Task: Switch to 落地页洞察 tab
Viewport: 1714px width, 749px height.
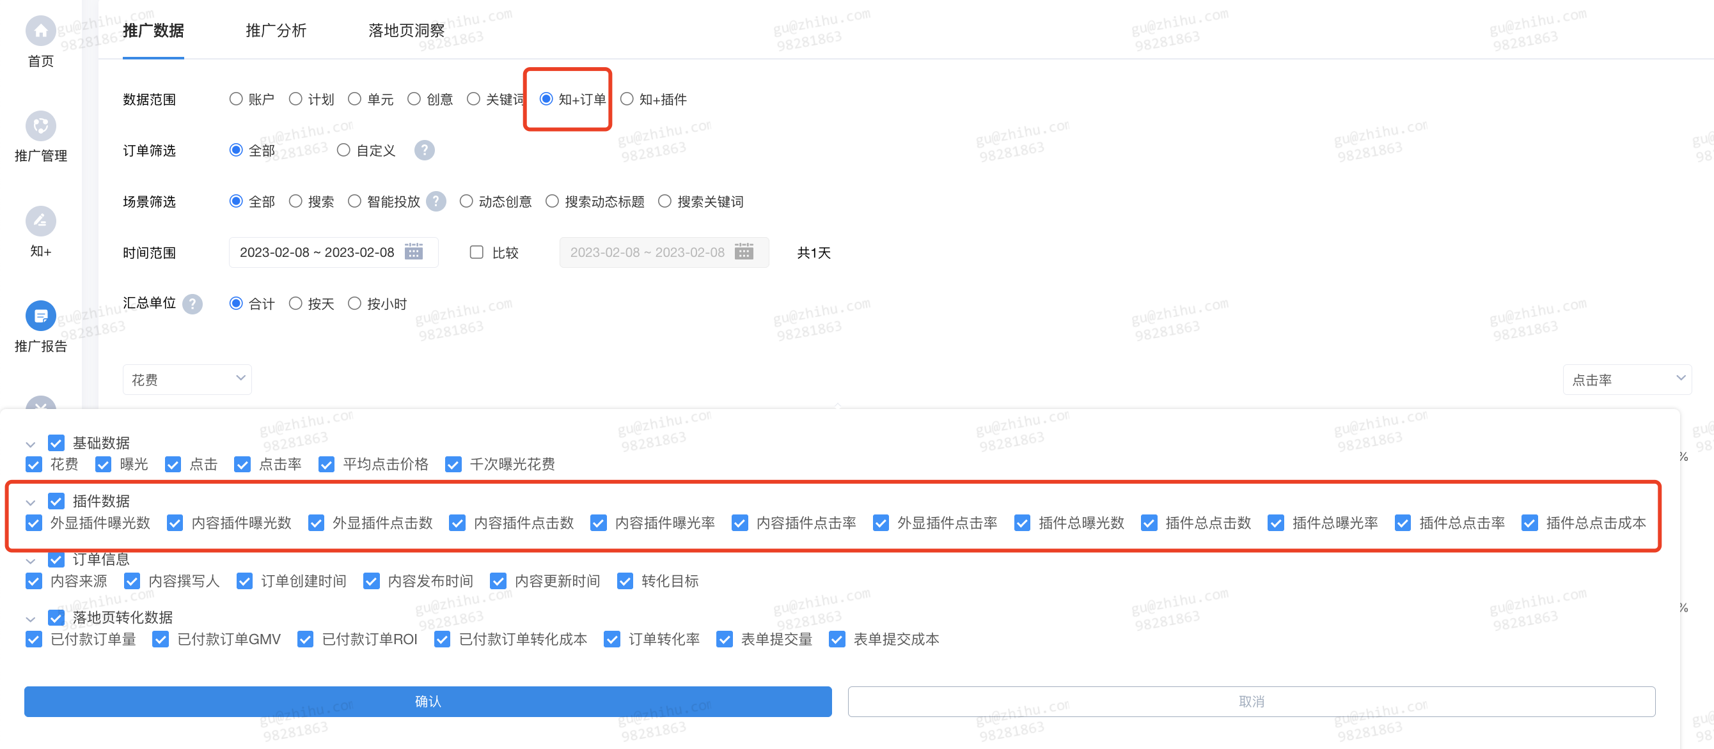Action: click(x=407, y=31)
